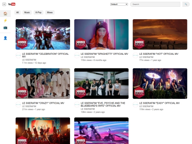Click LE SSERAFIM channel name under EVE, PSYCHE
Image resolution: width=192 pixels, height=144 pixels.
click(88, 109)
